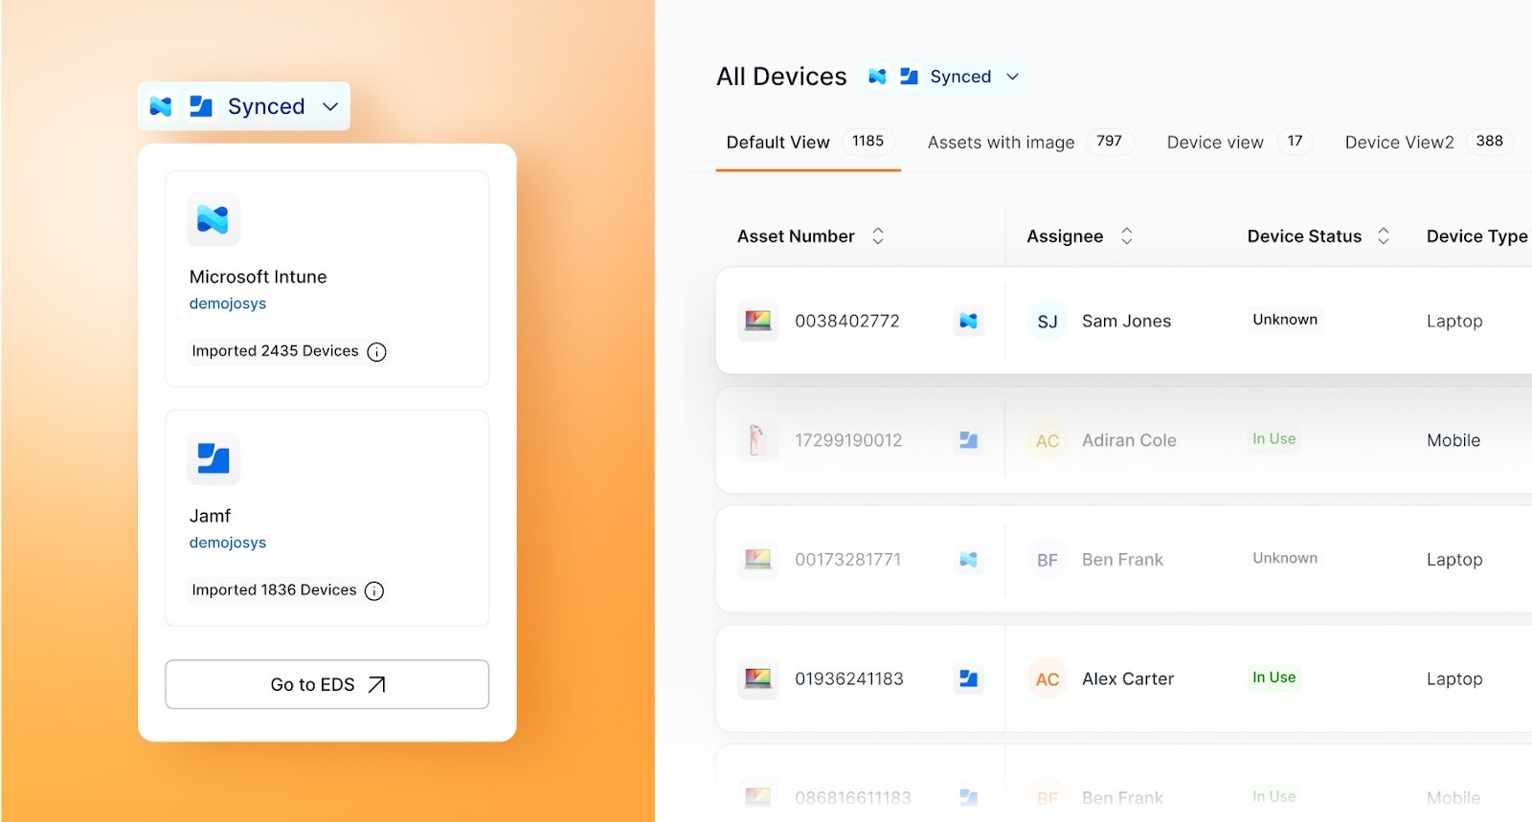
Task: Click the All Devices heading
Action: (x=781, y=77)
